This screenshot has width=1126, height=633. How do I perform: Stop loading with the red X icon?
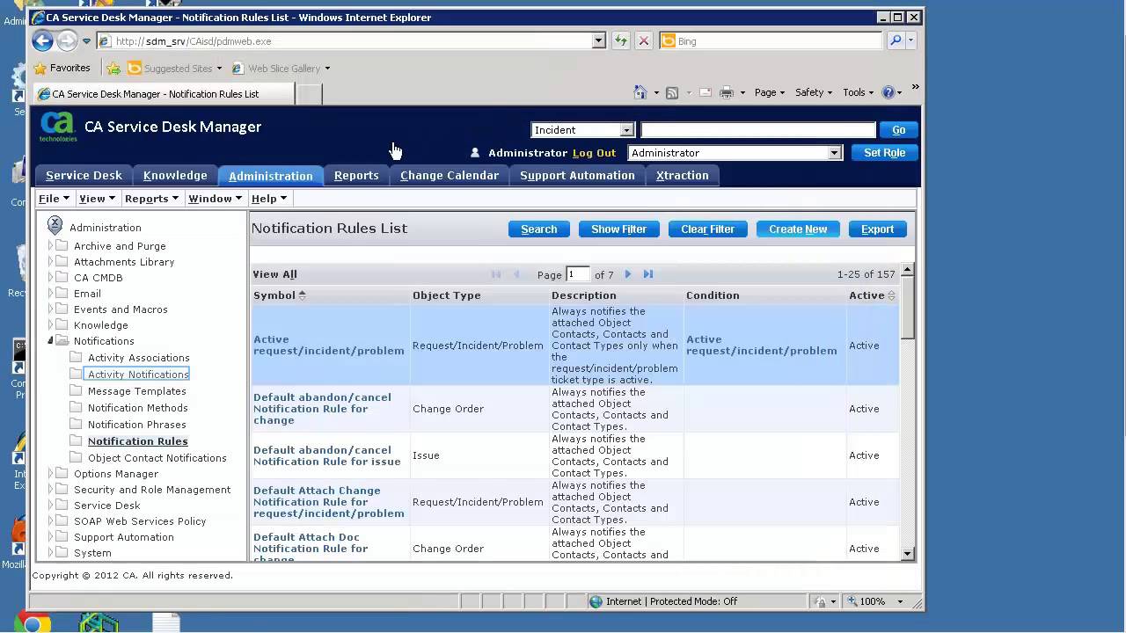point(644,40)
